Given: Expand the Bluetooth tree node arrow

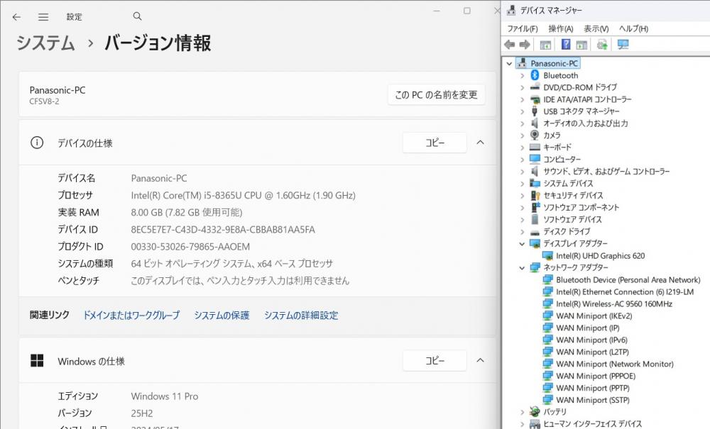Looking at the screenshot, I should click(x=522, y=75).
